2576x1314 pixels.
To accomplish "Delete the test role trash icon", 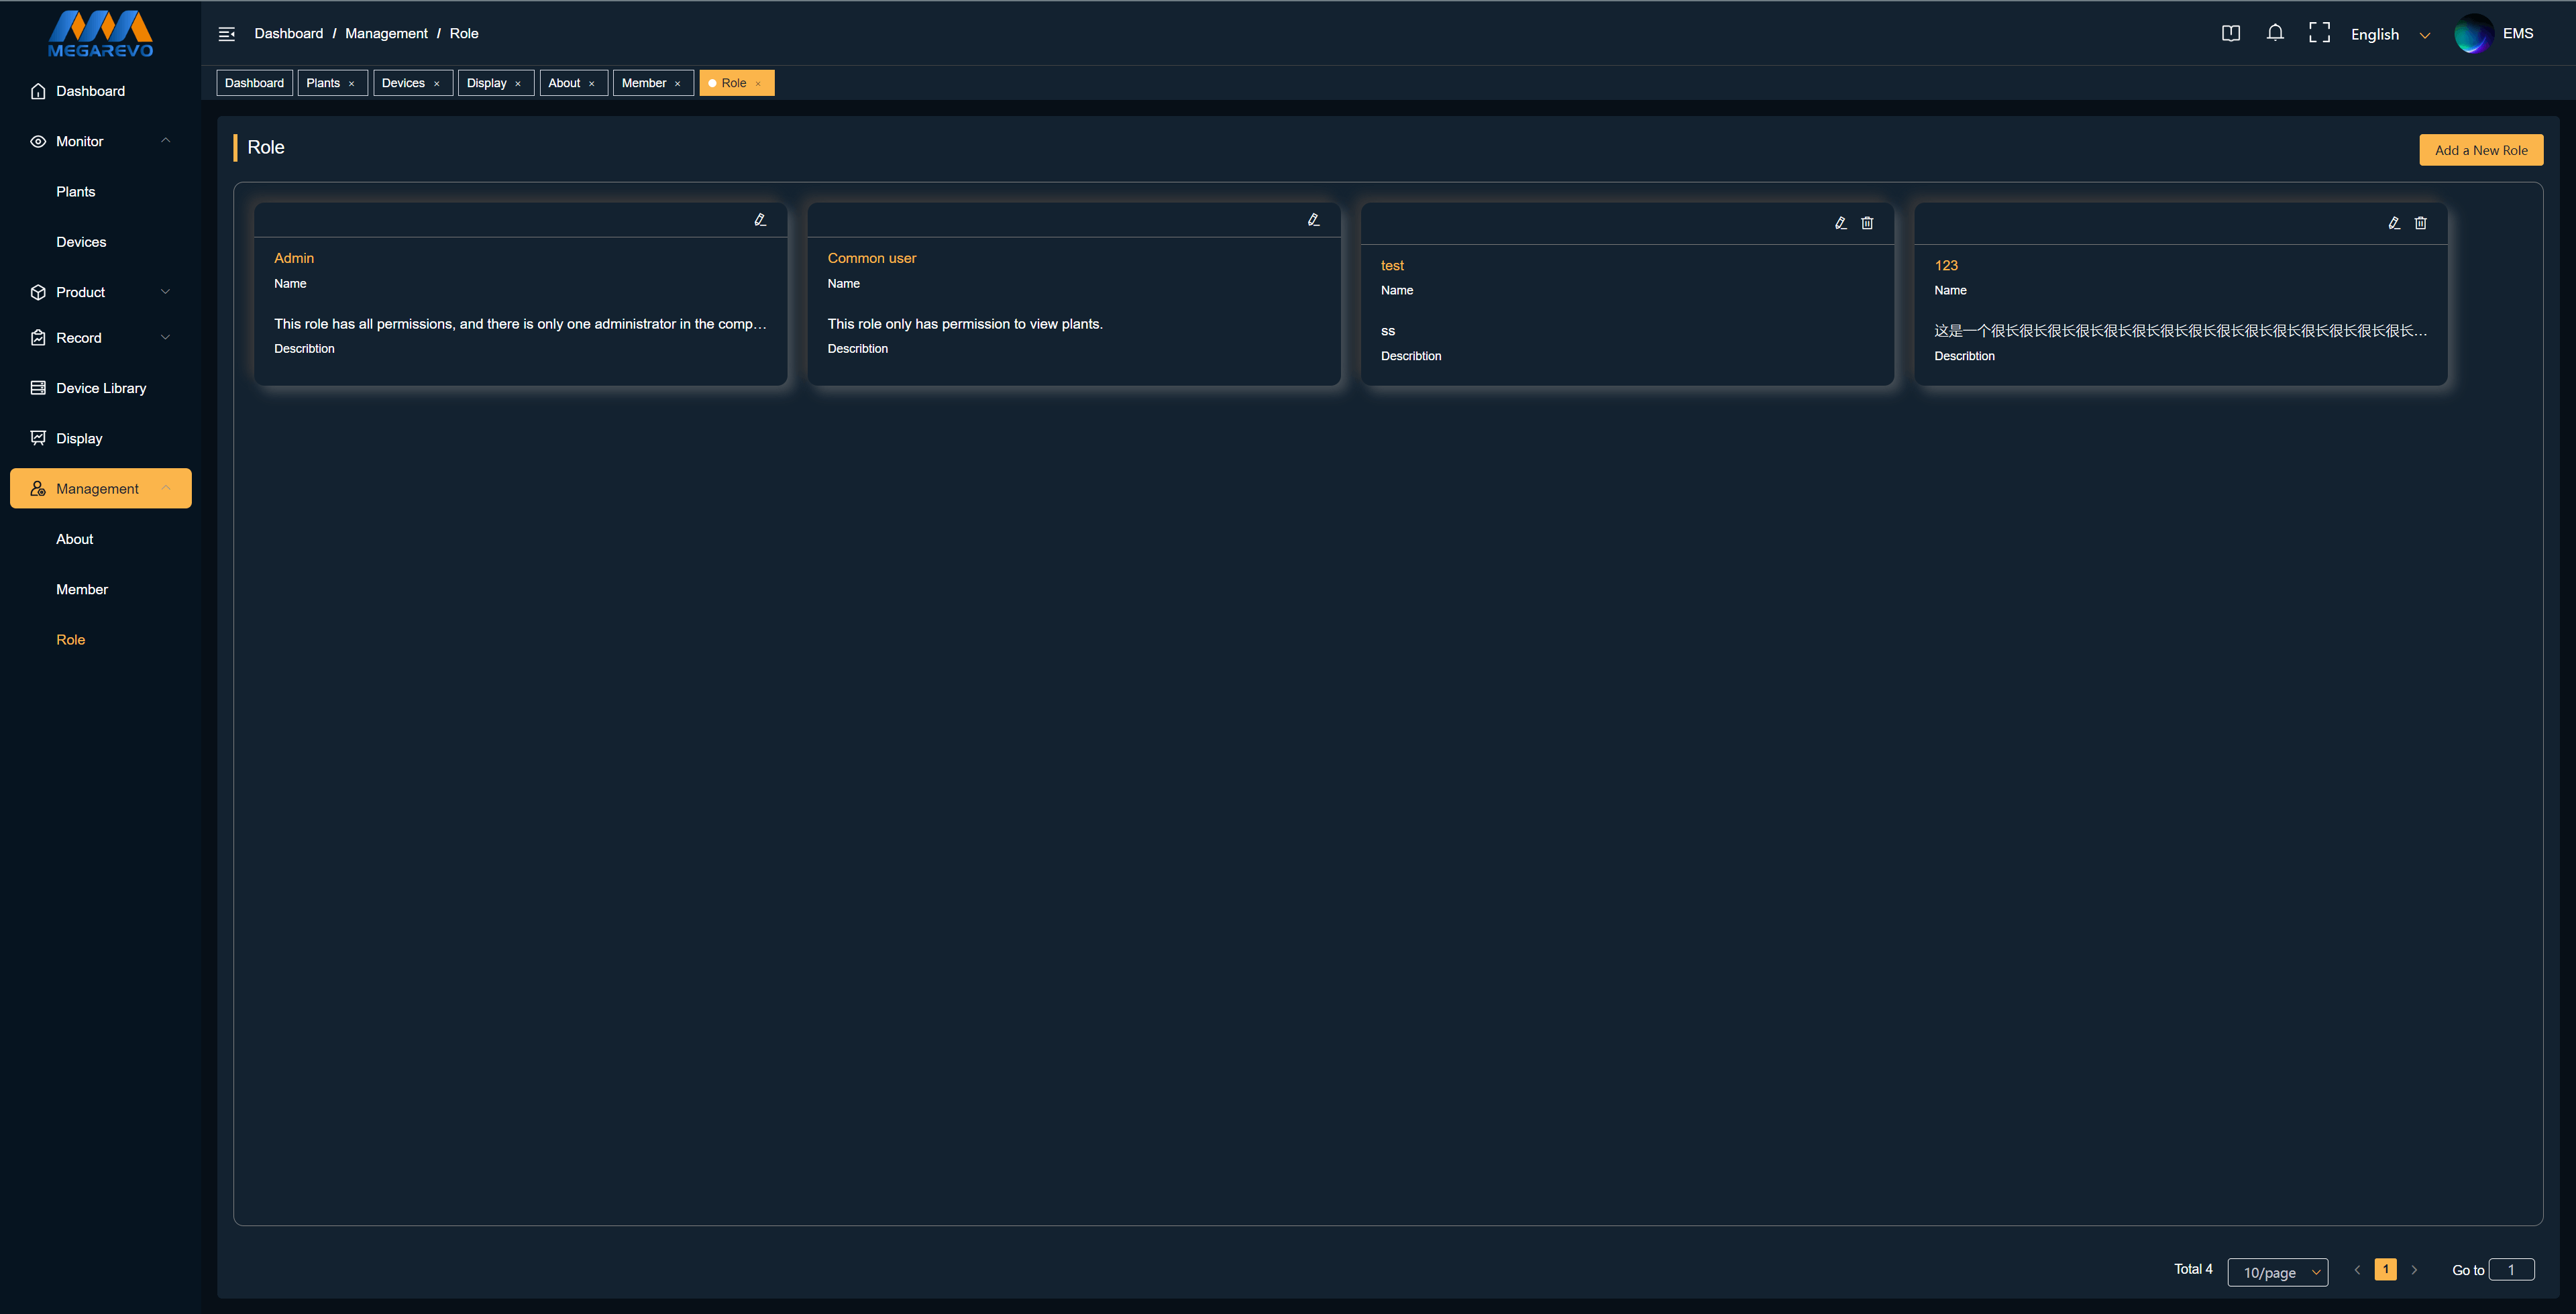I will (1867, 223).
